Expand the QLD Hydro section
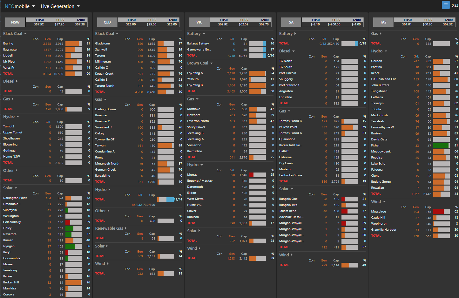This screenshot has width=459, height=298. coord(103,190)
